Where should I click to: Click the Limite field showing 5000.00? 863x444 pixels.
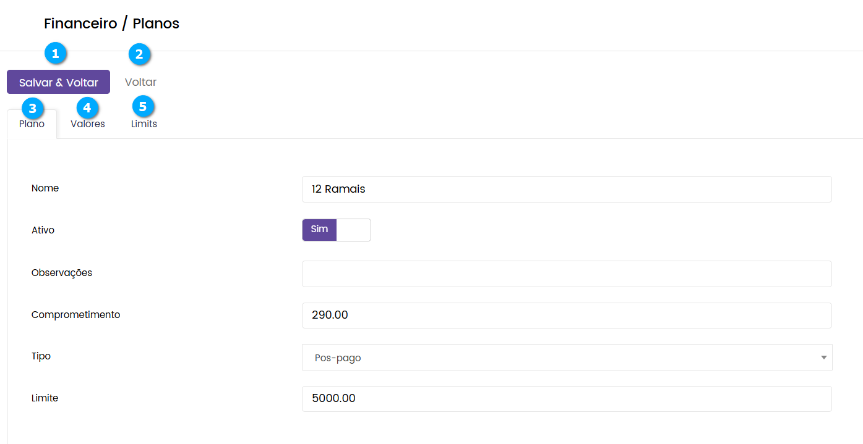coord(566,398)
